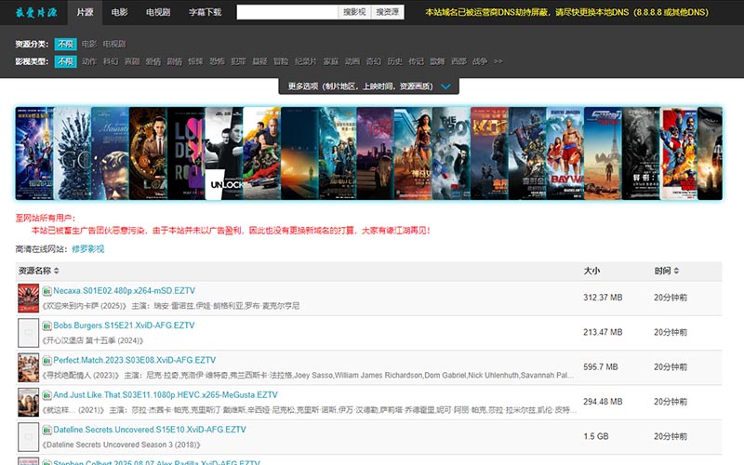Filter genre by 剧情
This screenshot has width=744, height=465.
point(175,61)
